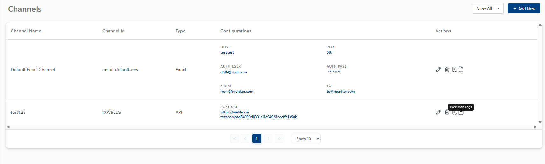Click the to@monitor.com recipient value
The height and width of the screenshot is (164, 545).
click(340, 92)
